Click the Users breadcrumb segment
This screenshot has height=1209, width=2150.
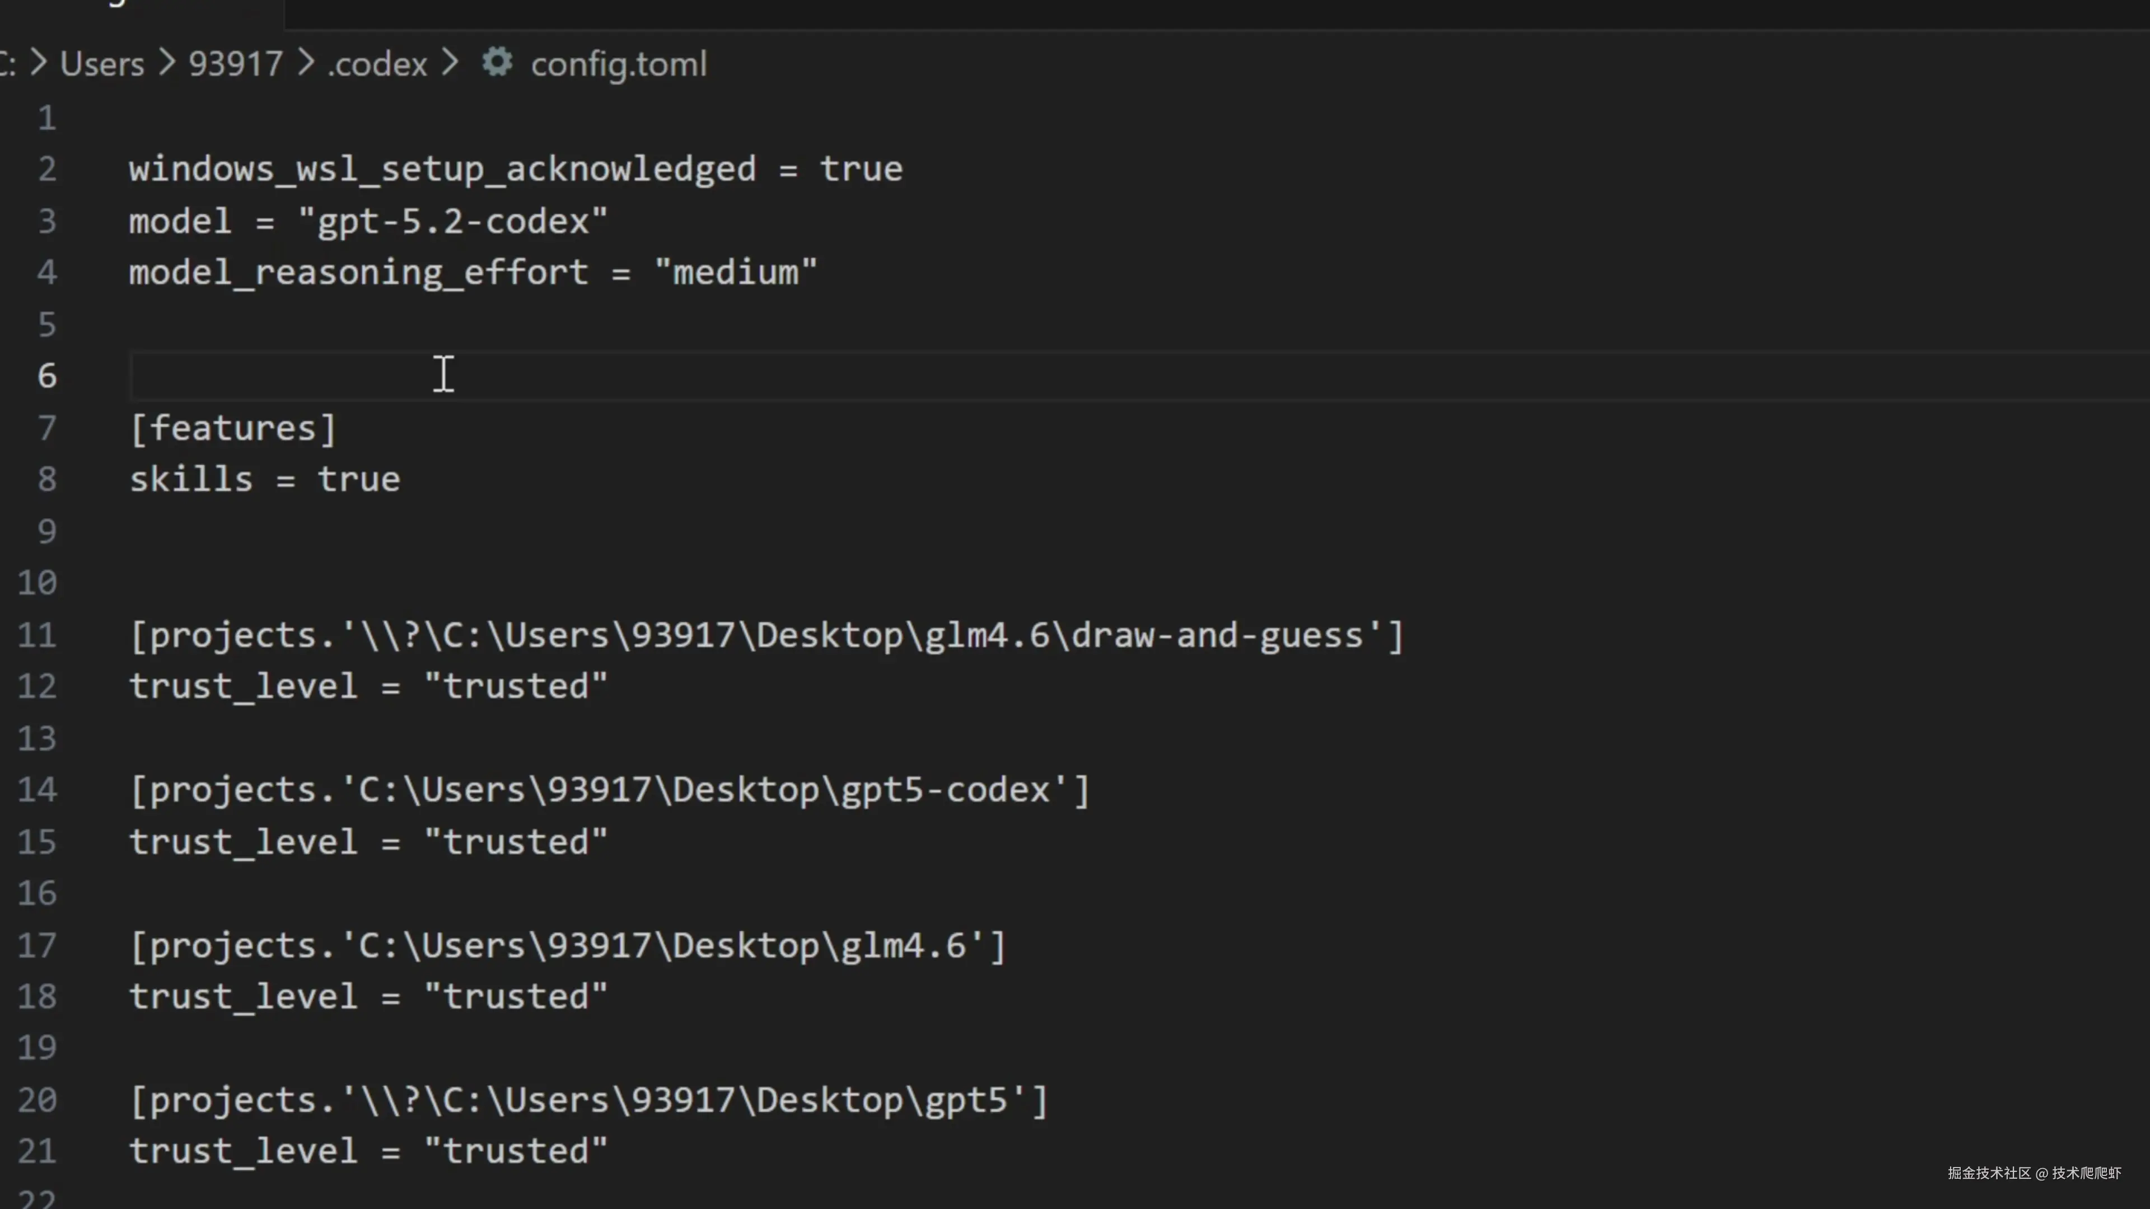pyautogui.click(x=102, y=64)
